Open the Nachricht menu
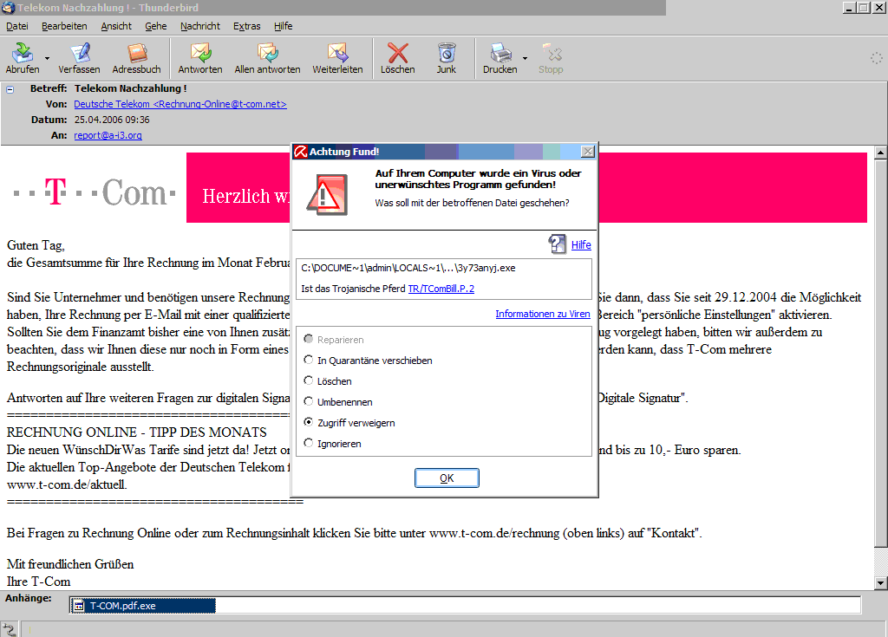888x637 pixels. (x=200, y=26)
